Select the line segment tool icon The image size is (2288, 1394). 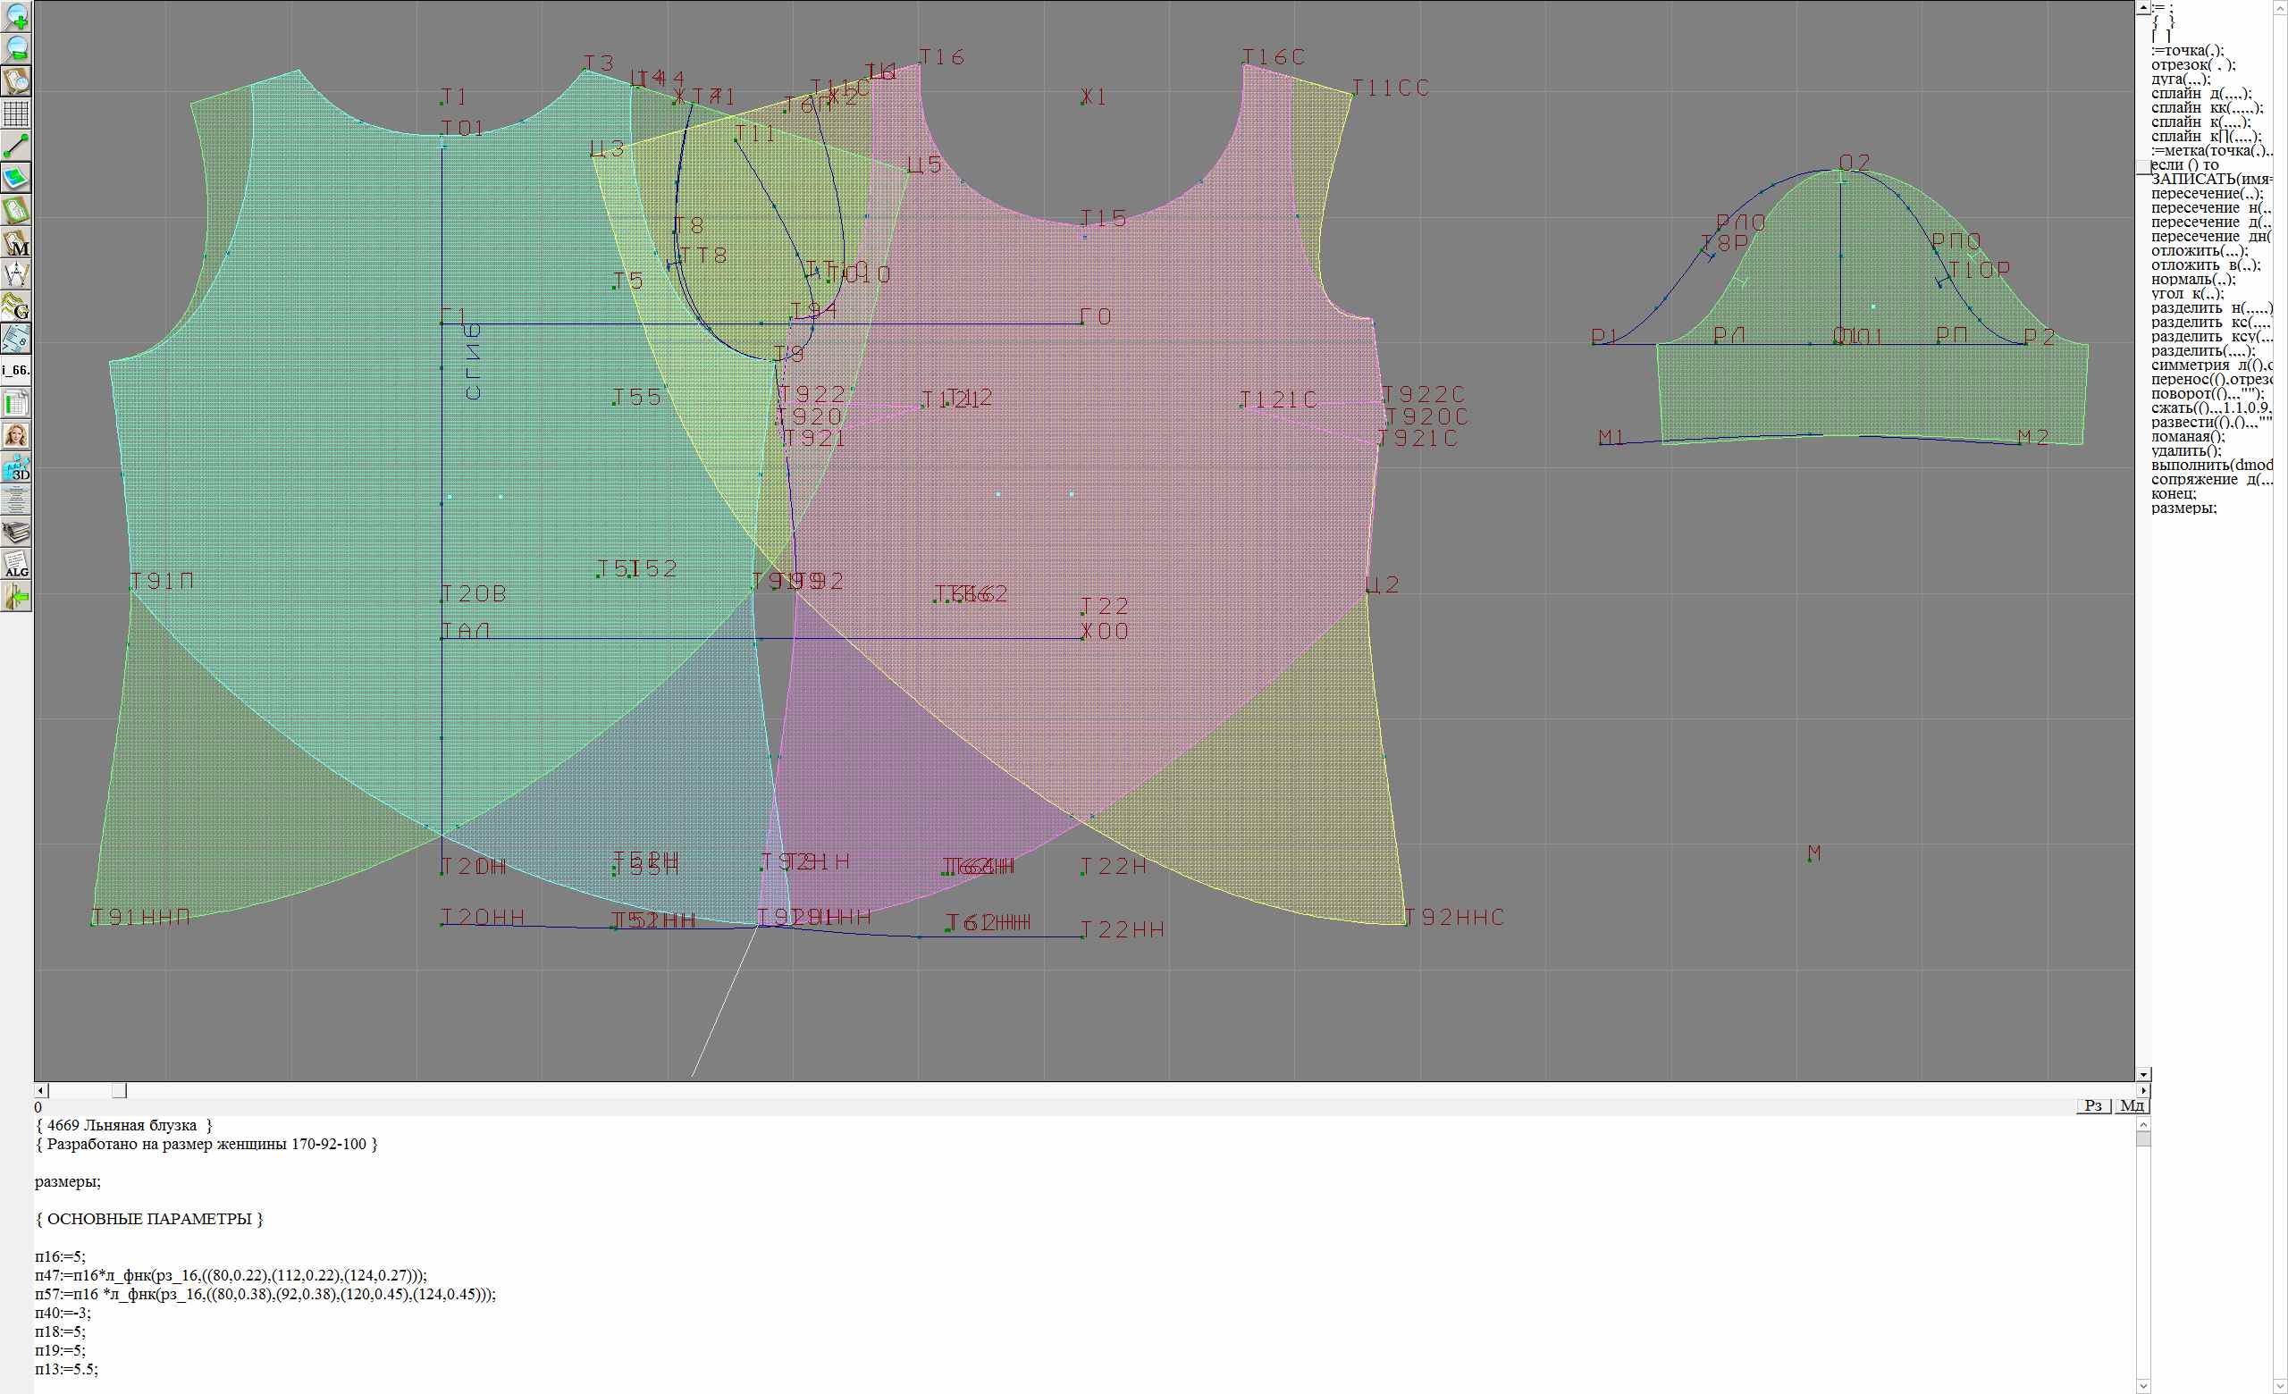(x=17, y=146)
